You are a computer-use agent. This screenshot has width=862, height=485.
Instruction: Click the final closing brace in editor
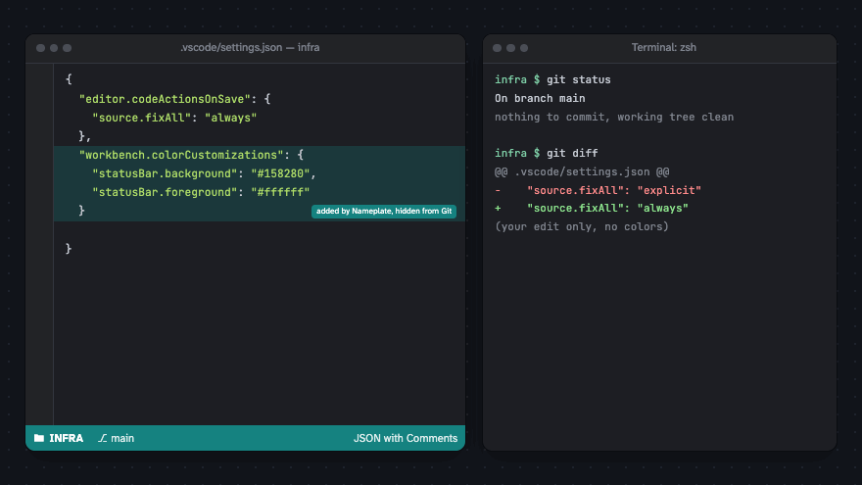(69, 249)
